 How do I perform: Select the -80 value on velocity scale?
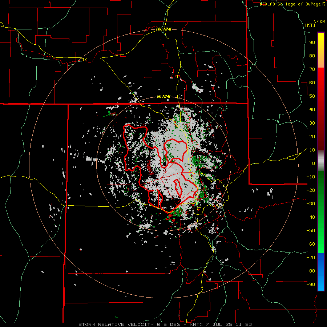311,271
